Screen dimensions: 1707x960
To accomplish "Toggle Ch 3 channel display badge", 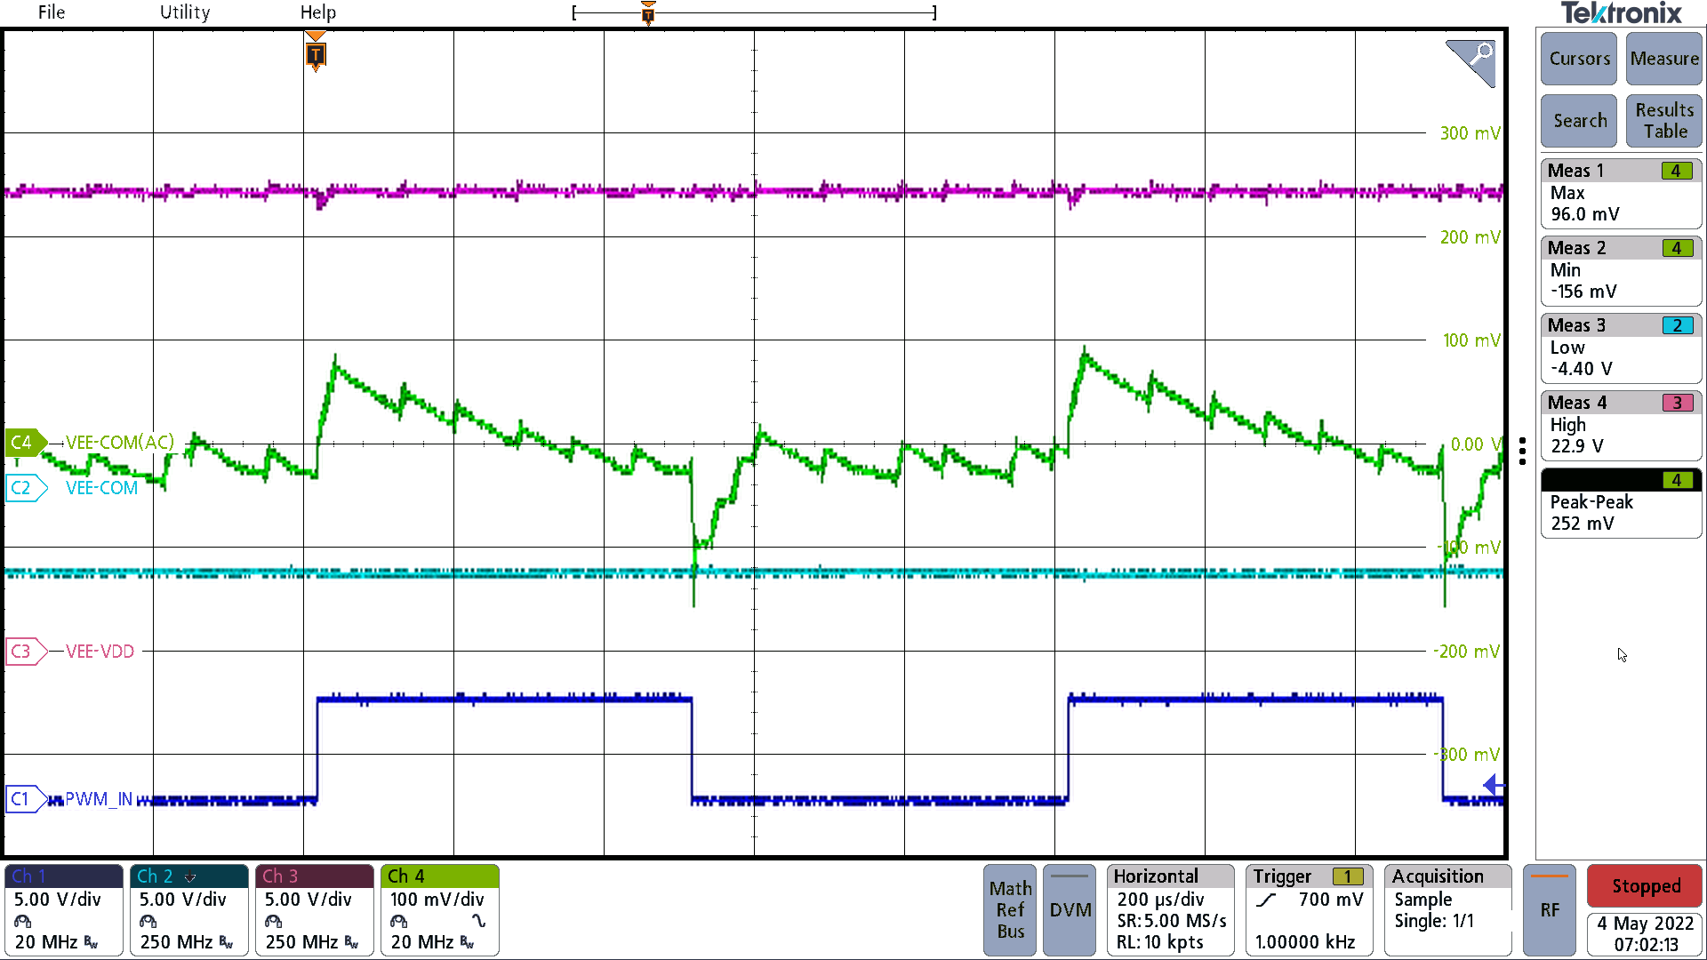I will [278, 876].
